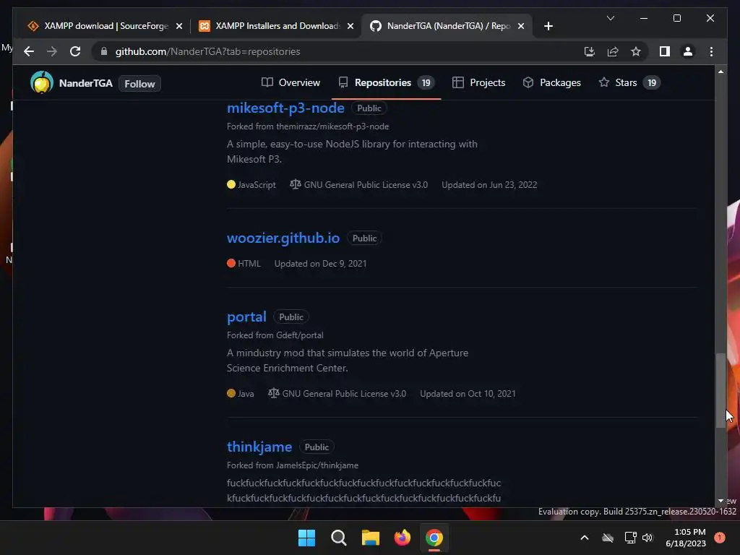Click 'Updated on Jun 23, 2022' text
This screenshot has width=740, height=555.
click(x=489, y=185)
